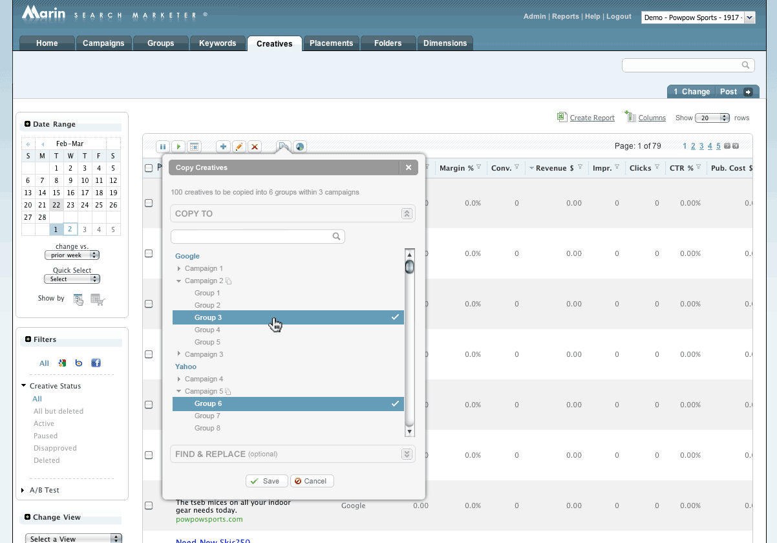
Task: Switch to the Keywords tab
Action: 217,43
